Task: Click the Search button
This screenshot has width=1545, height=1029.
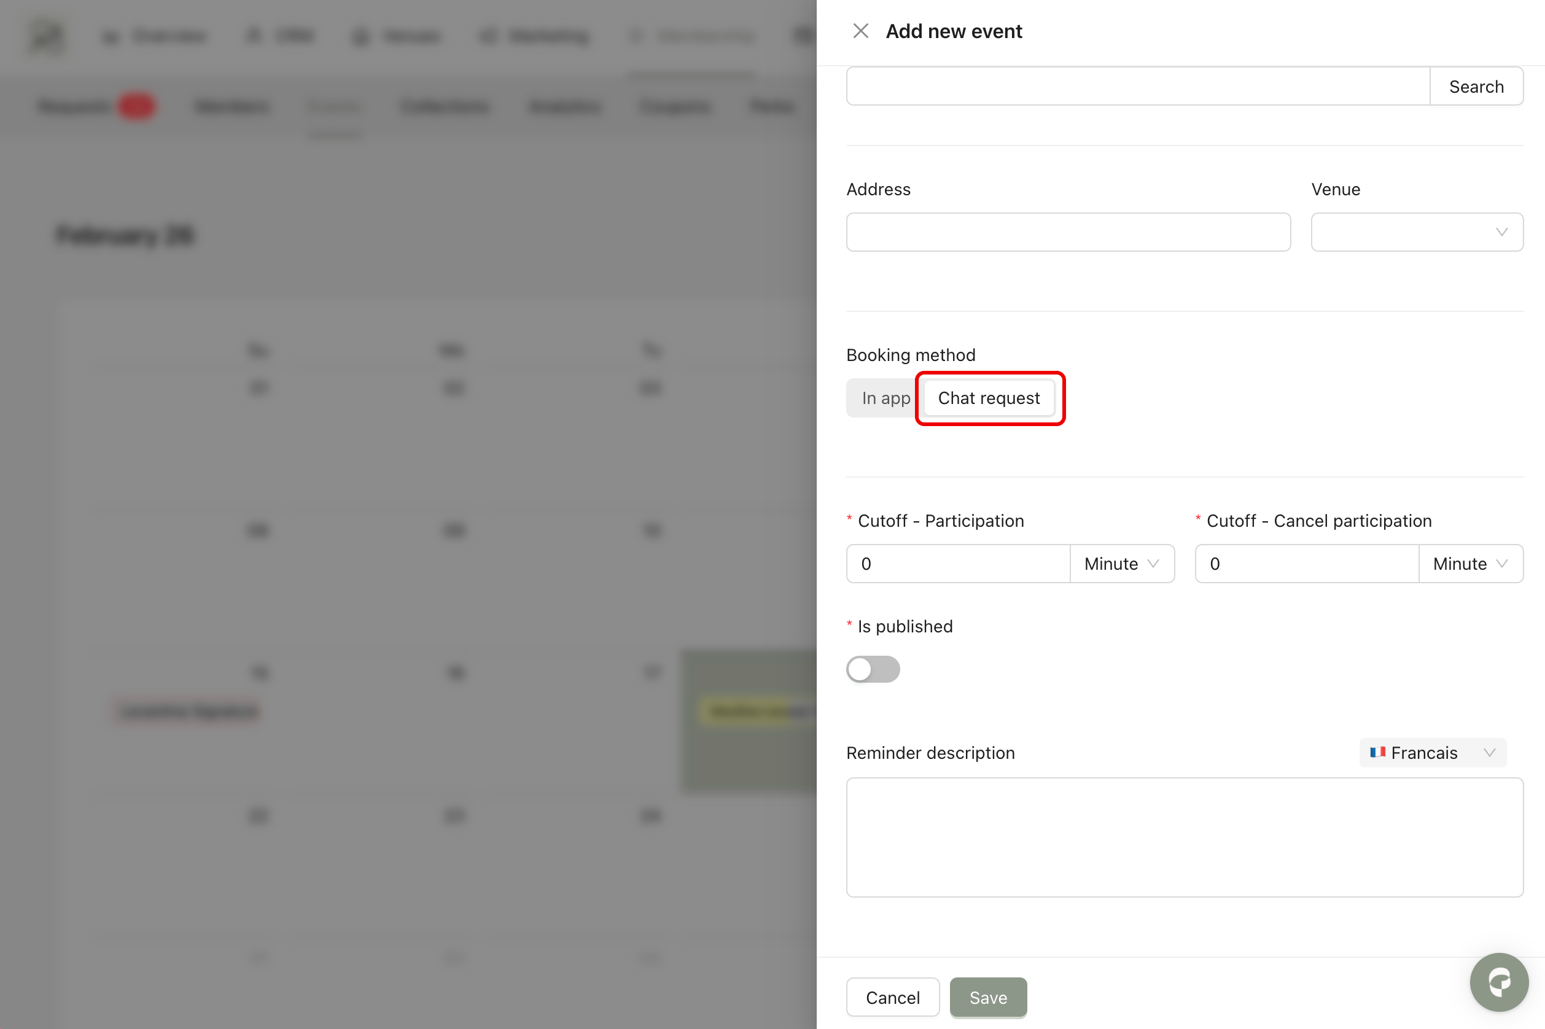Action: tap(1476, 87)
